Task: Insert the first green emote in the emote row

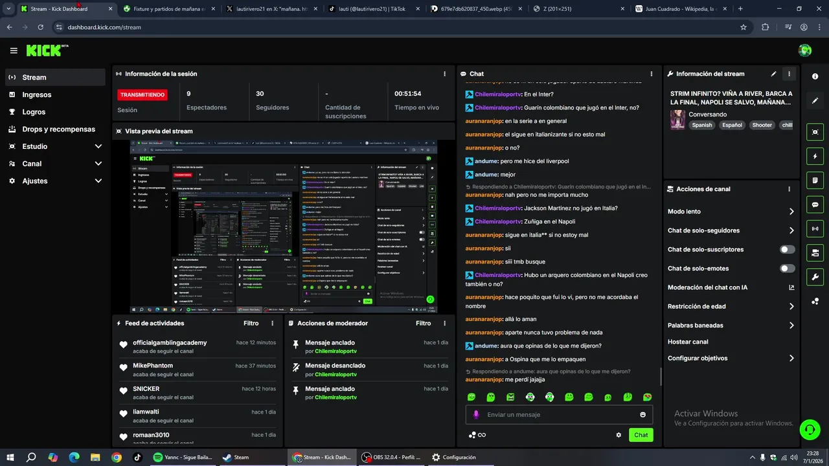Action: pos(471,397)
